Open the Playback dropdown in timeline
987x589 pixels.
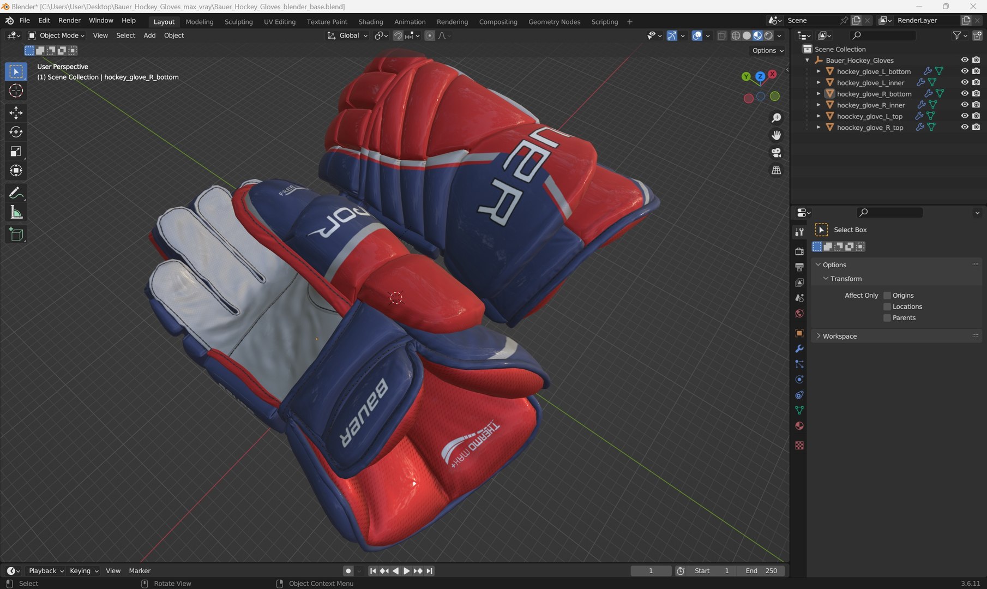click(x=46, y=570)
